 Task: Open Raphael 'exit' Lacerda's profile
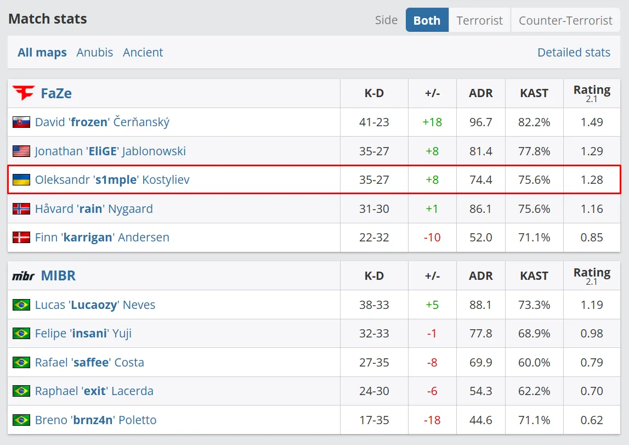point(94,391)
